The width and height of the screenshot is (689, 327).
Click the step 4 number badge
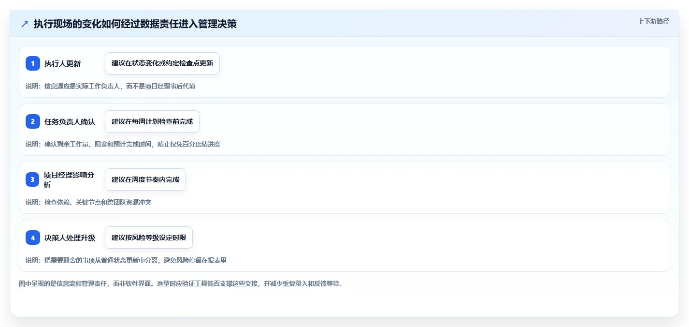coord(33,238)
